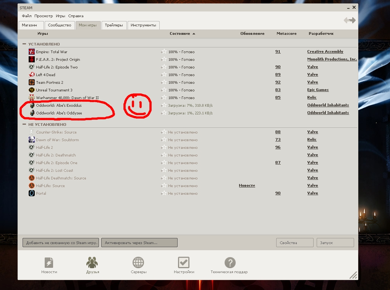Toggle favorite star for F.E.A.R. 2
Image resolution: width=390 pixels, height=290 pixels.
tap(163, 59)
